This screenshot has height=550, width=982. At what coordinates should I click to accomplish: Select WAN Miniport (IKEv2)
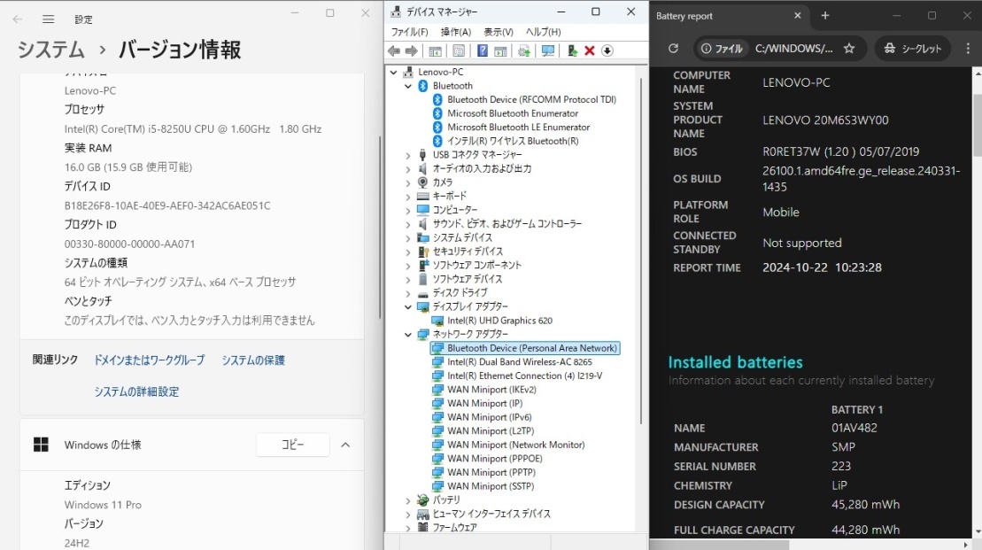[491, 390]
